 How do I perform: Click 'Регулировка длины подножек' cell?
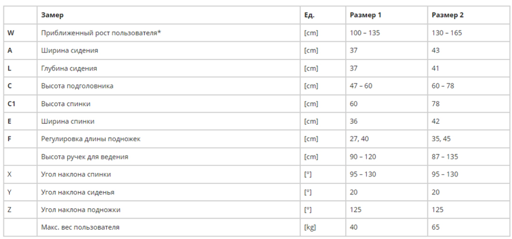[90, 139]
